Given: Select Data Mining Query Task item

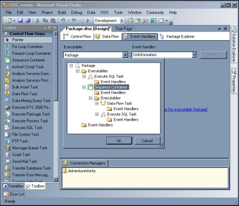Looking at the screenshot, I should click(28, 101).
